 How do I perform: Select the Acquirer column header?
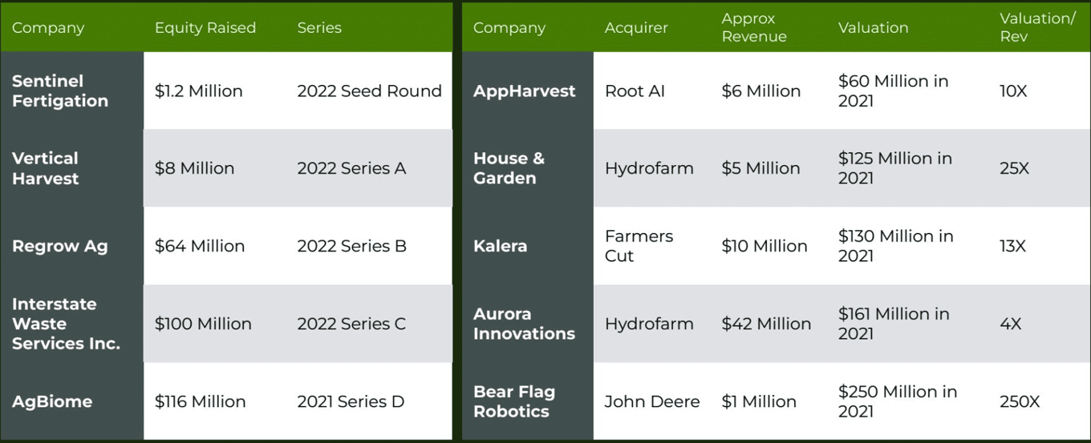(x=636, y=27)
